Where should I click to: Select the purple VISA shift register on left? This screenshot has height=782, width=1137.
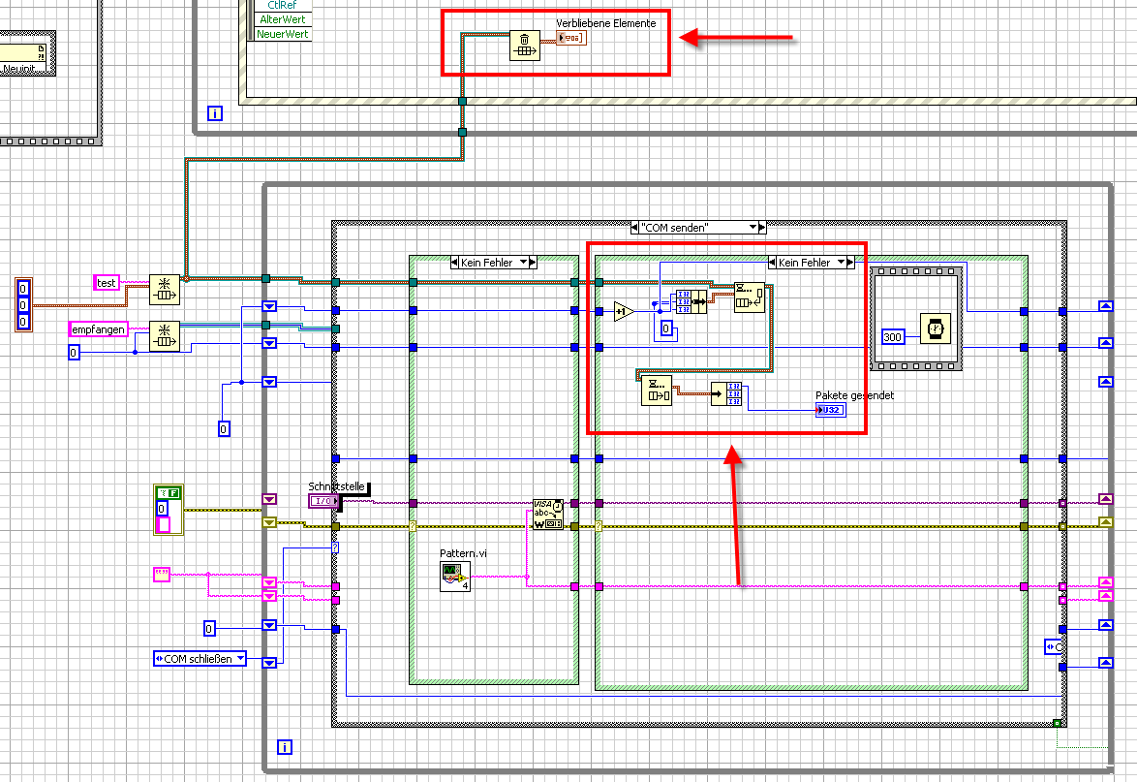pyautogui.click(x=269, y=499)
